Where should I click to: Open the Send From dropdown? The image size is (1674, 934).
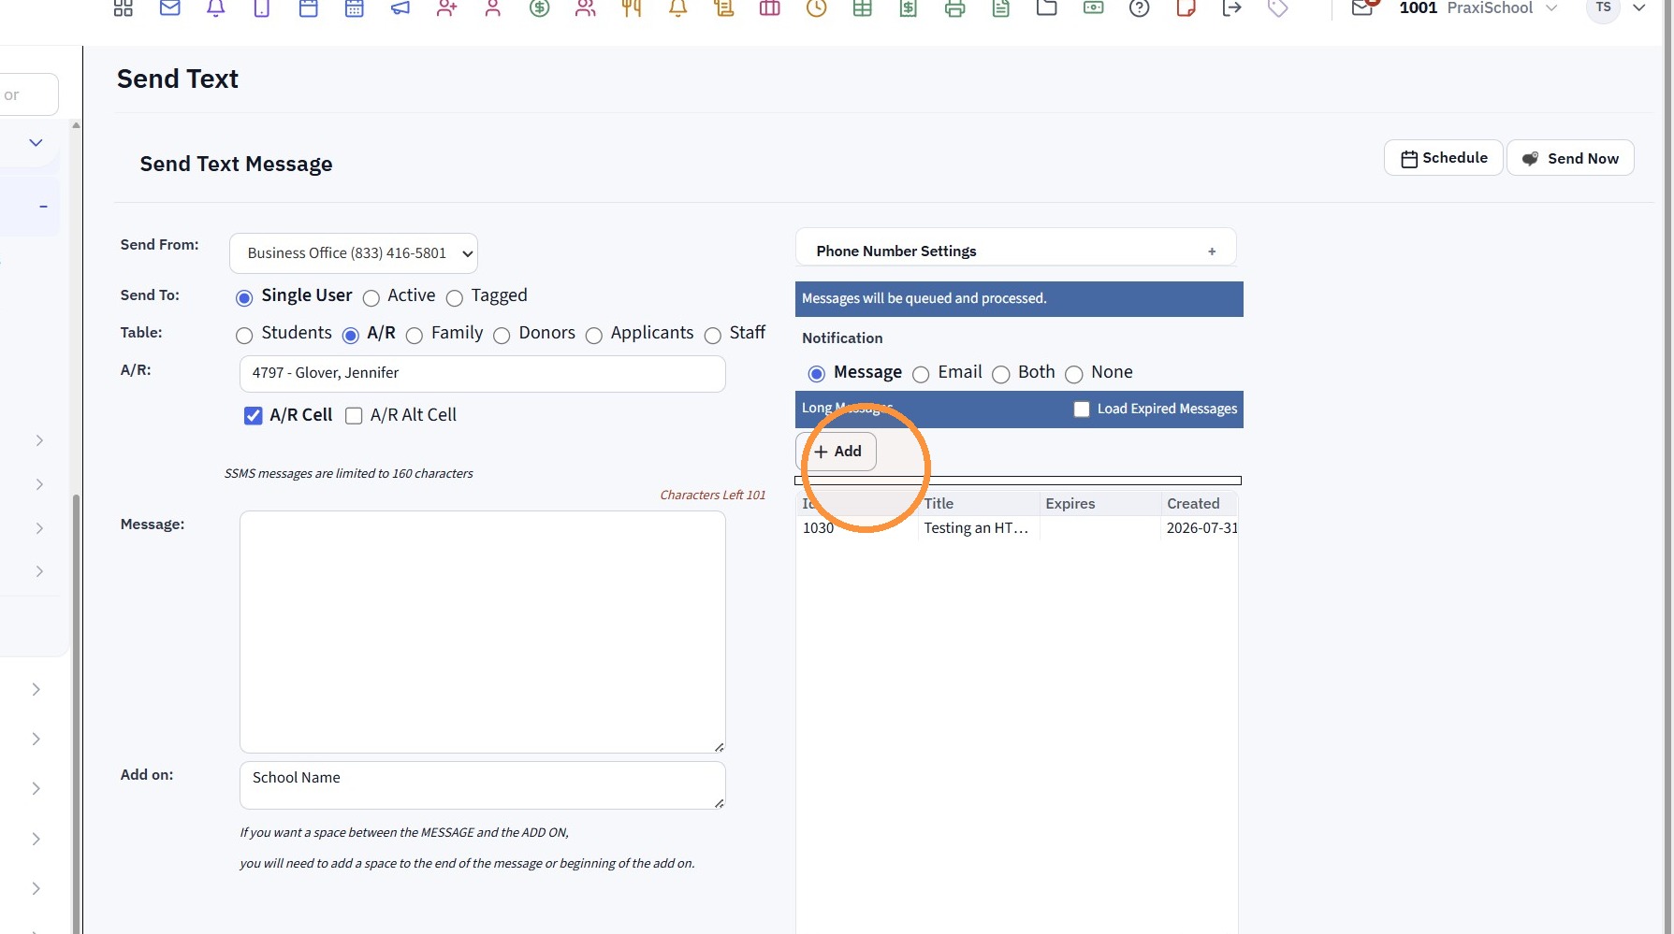pos(354,253)
